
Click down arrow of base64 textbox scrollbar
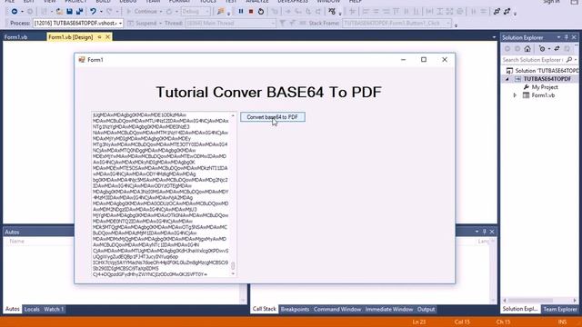233,274
